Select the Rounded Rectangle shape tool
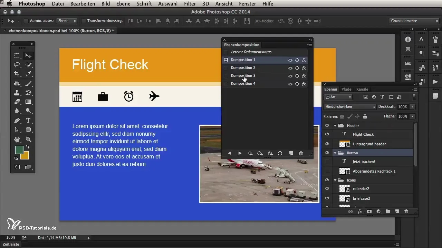Image resolution: width=442 pixels, height=248 pixels. click(28, 130)
